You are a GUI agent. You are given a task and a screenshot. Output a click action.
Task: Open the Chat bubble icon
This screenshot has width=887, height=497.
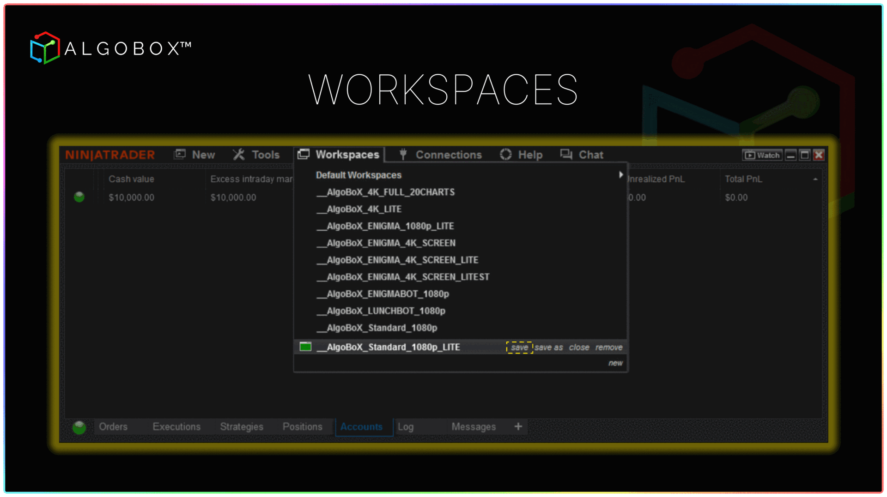click(566, 155)
